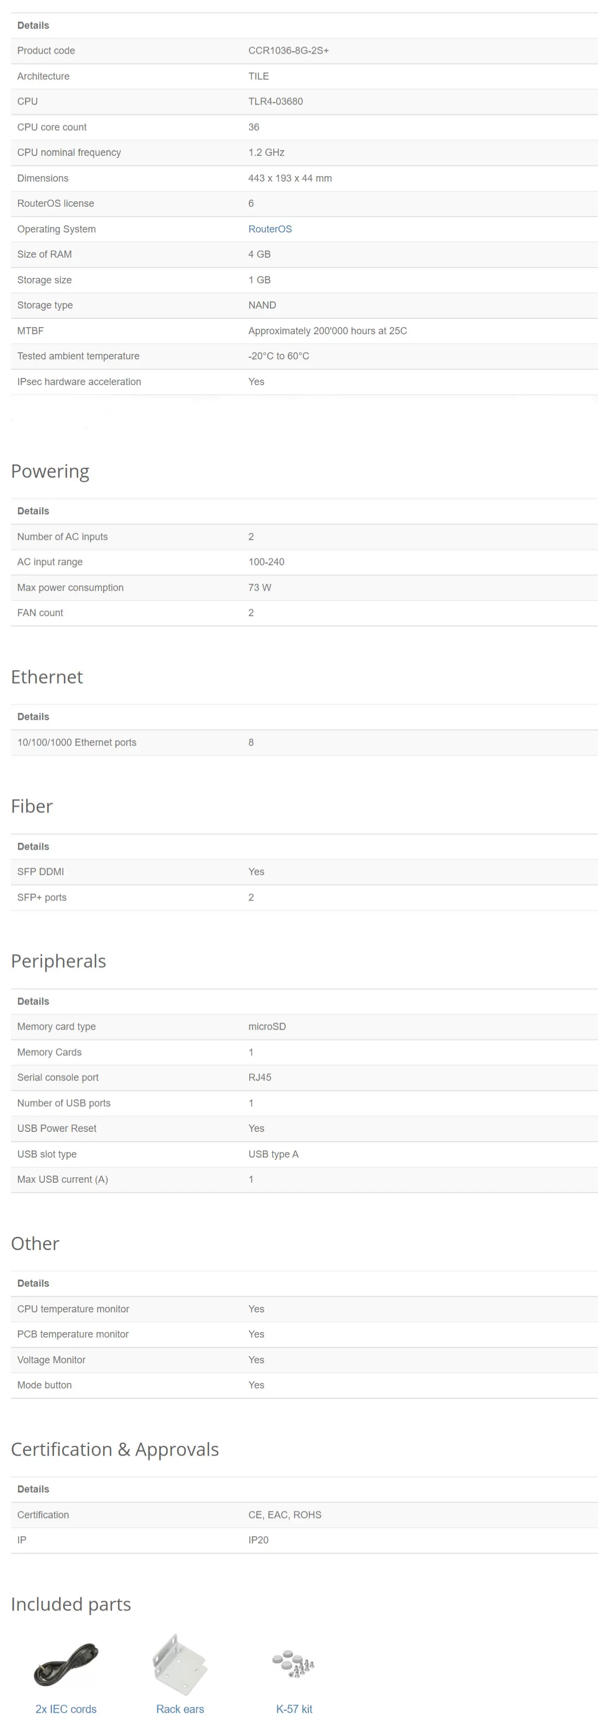Click the Certification & Approvals heading

[115, 1449]
